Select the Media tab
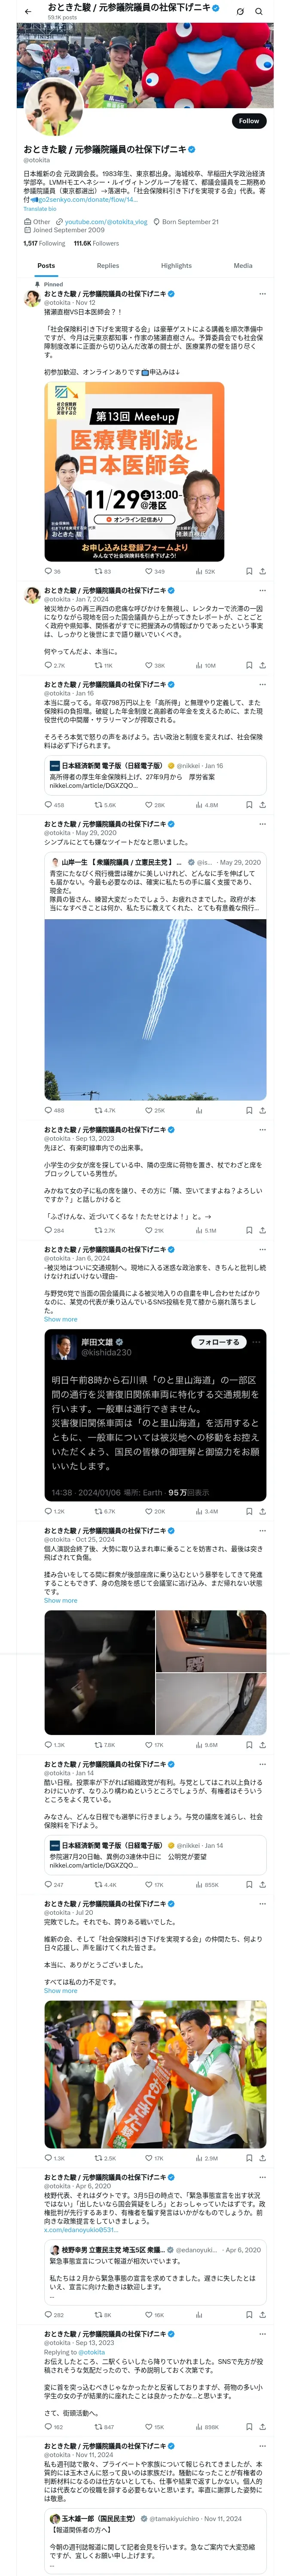 [x=243, y=266]
